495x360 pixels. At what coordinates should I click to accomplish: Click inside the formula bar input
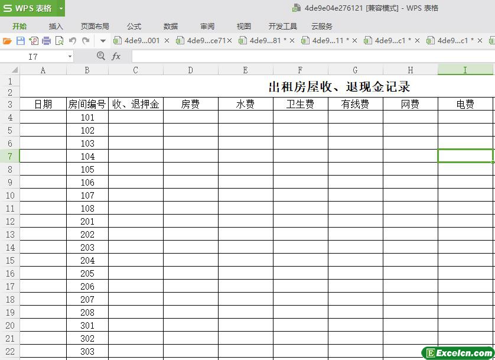[313, 57]
